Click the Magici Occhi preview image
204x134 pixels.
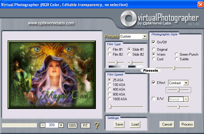click(x=52, y=75)
